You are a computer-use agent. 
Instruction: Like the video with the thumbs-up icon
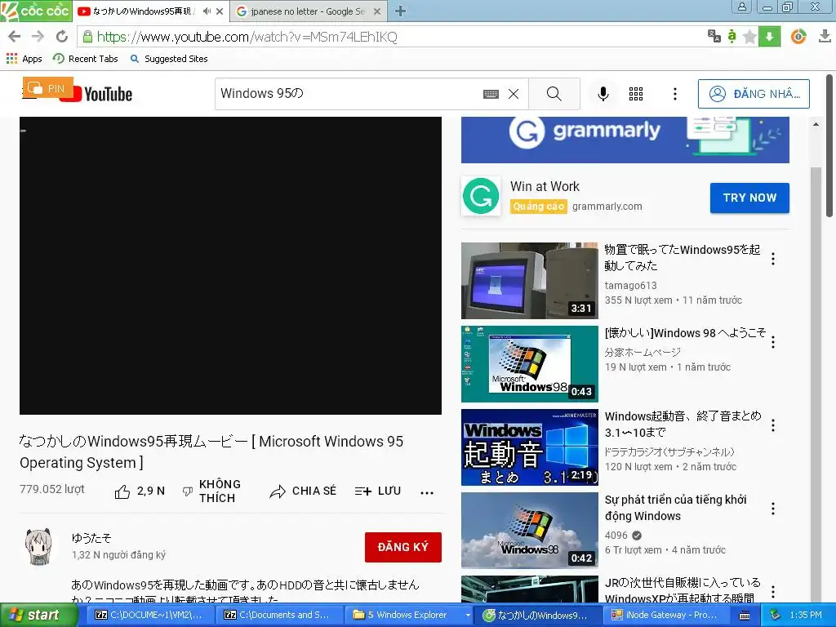[x=122, y=491]
